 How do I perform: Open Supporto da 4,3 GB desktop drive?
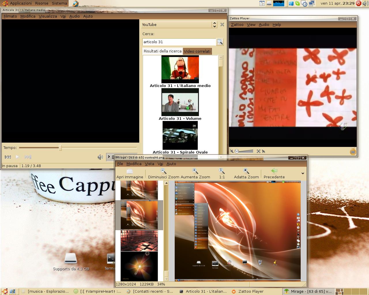[x=71, y=262]
